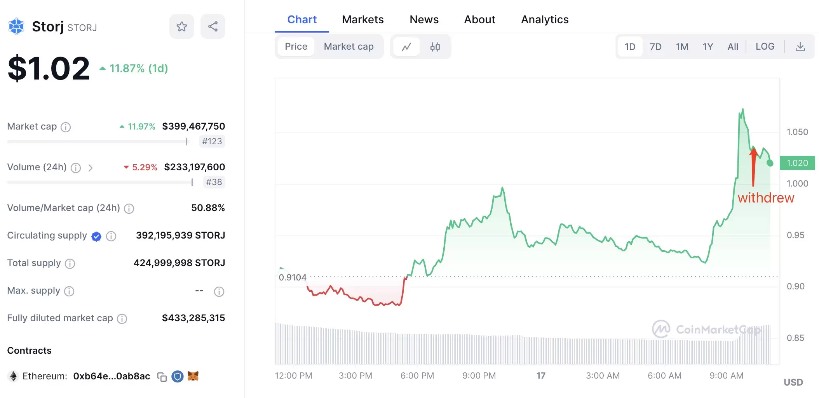Viewport: 819px width, 398px height.
Task: Toggle the LOG scale option
Action: 765,47
